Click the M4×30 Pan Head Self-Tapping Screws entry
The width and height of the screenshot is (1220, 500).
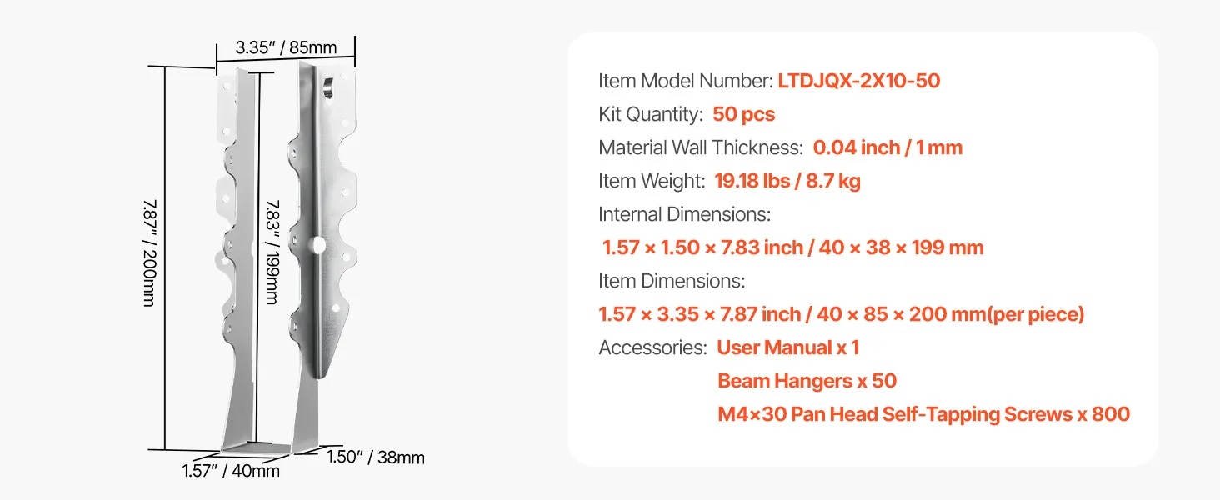click(923, 414)
